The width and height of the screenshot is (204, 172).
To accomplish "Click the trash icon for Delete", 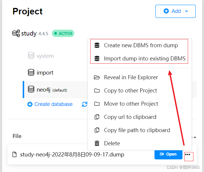I will coord(97,143).
